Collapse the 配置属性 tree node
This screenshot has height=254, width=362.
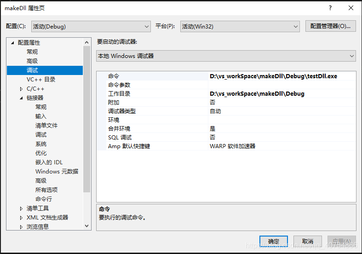(x=13, y=43)
